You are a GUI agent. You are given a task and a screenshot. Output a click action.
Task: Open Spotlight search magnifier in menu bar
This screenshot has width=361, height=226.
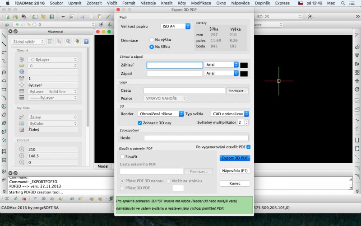click(343, 3)
